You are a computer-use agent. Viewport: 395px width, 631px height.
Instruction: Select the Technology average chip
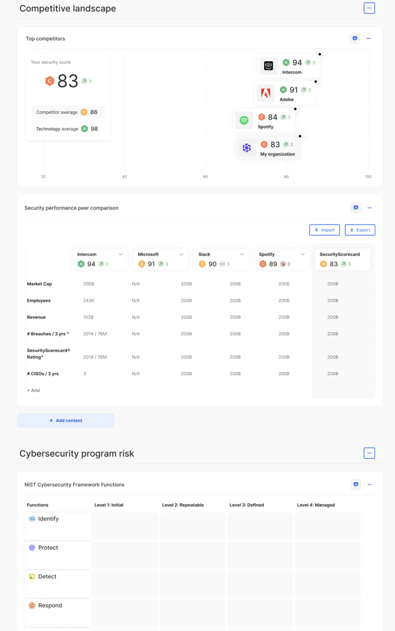[68, 129]
